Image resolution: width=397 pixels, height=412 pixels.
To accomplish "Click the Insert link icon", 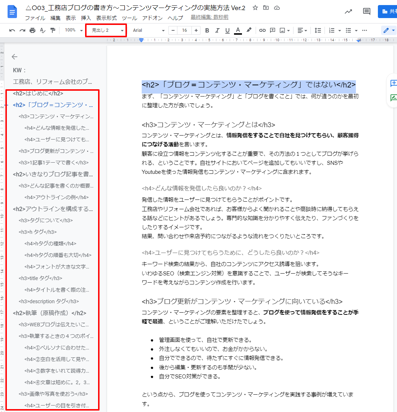I will tap(263, 30).
